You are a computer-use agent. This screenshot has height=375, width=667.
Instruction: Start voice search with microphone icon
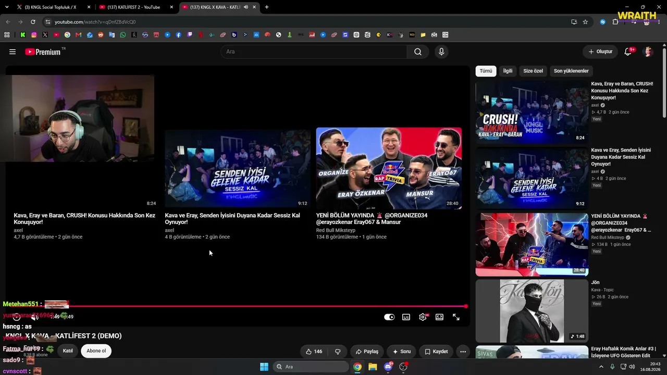tap(441, 52)
